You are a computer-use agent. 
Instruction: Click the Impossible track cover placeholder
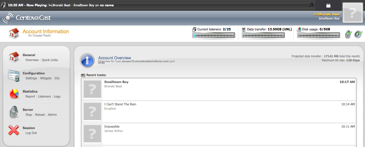click(x=92, y=134)
